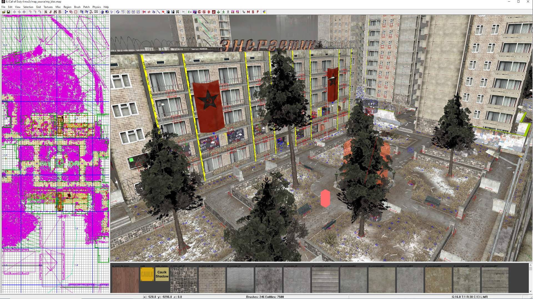
Task: Open the Selection menu
Action: point(28,7)
